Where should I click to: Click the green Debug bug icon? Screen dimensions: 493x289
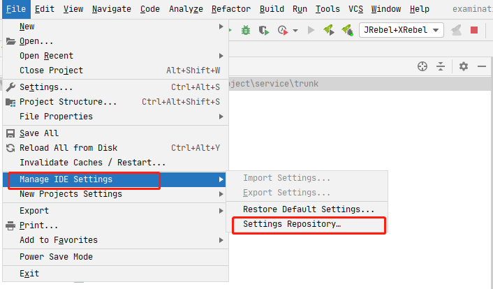pos(246,30)
